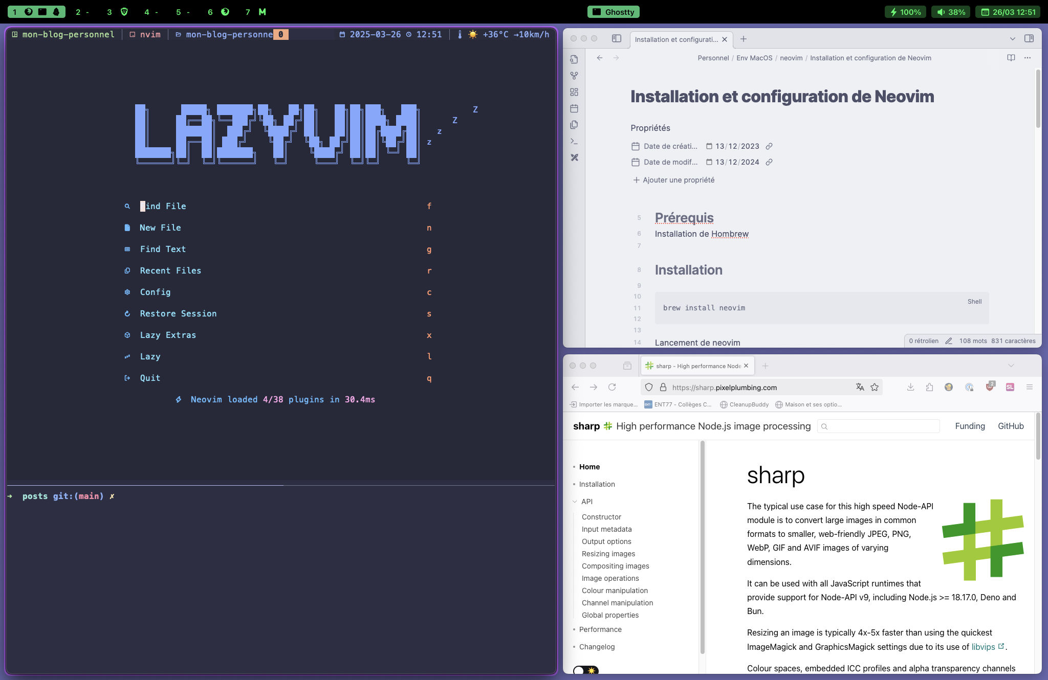
Task: Click the crossed-tools icon in Obsidian ribbon
Action: coord(574,157)
